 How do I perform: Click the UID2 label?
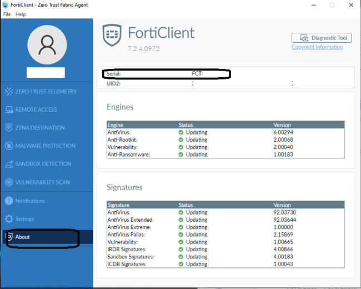point(113,83)
